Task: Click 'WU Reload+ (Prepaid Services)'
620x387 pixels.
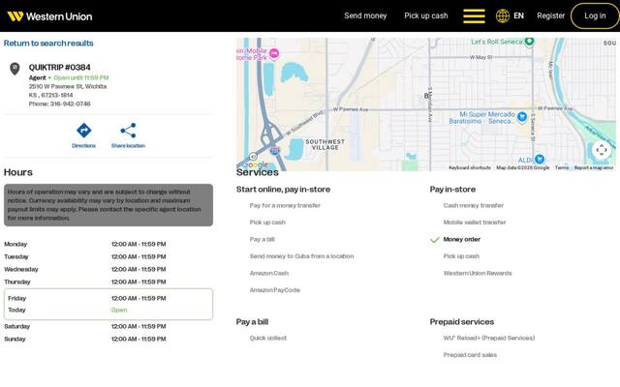Action: (x=489, y=338)
